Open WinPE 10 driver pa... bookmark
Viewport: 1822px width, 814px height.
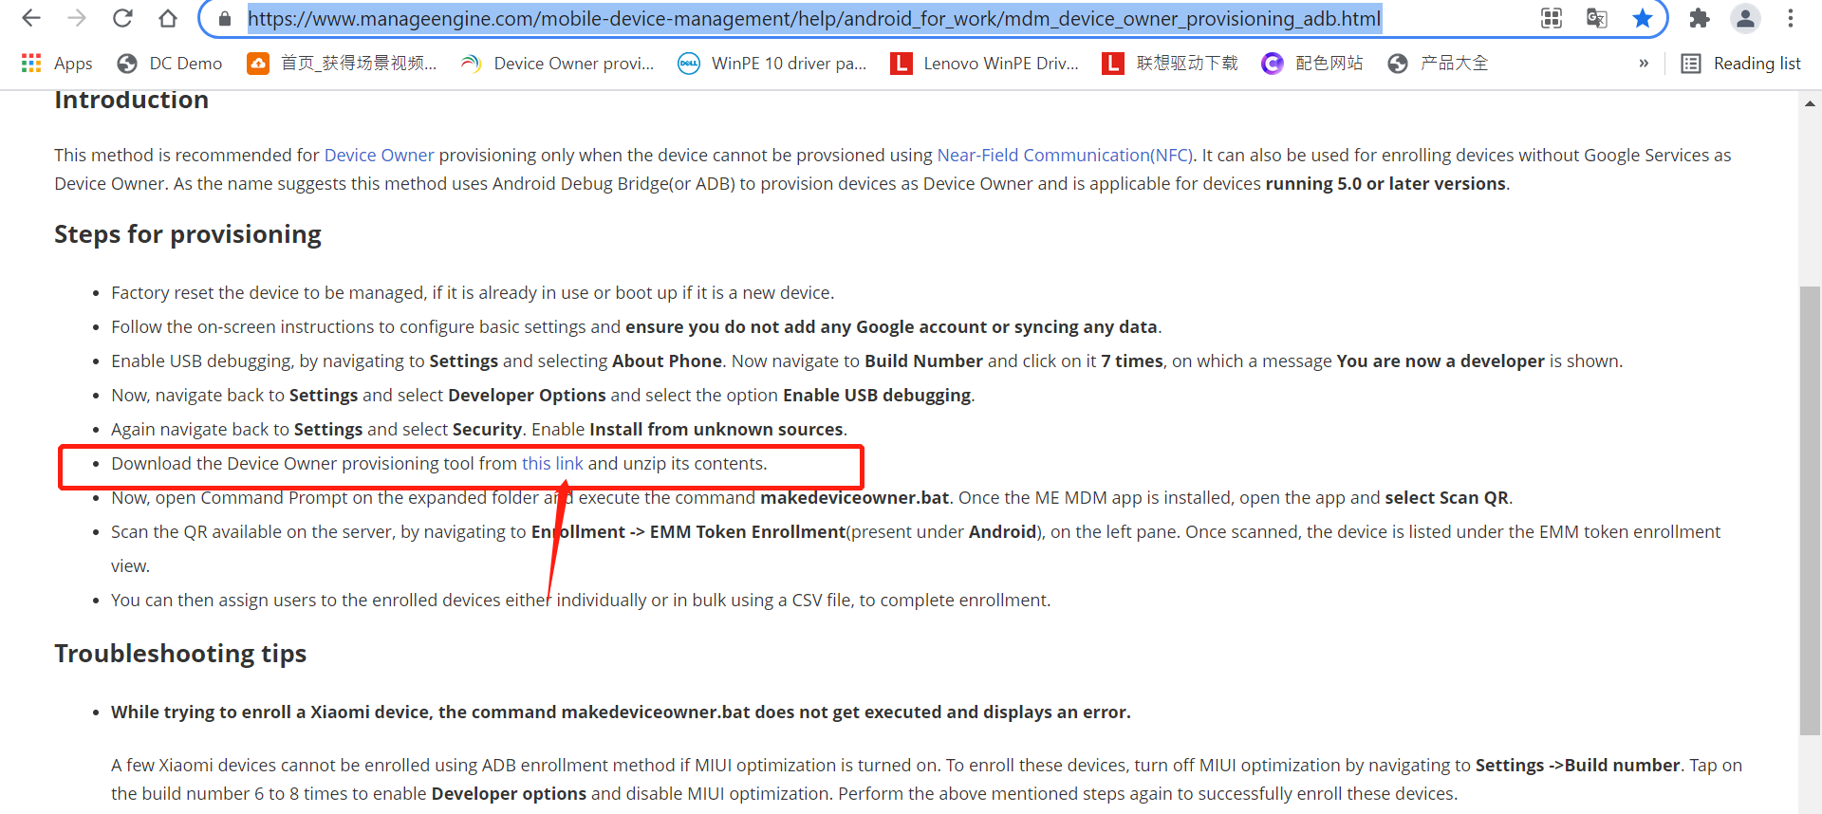pyautogui.click(x=772, y=64)
